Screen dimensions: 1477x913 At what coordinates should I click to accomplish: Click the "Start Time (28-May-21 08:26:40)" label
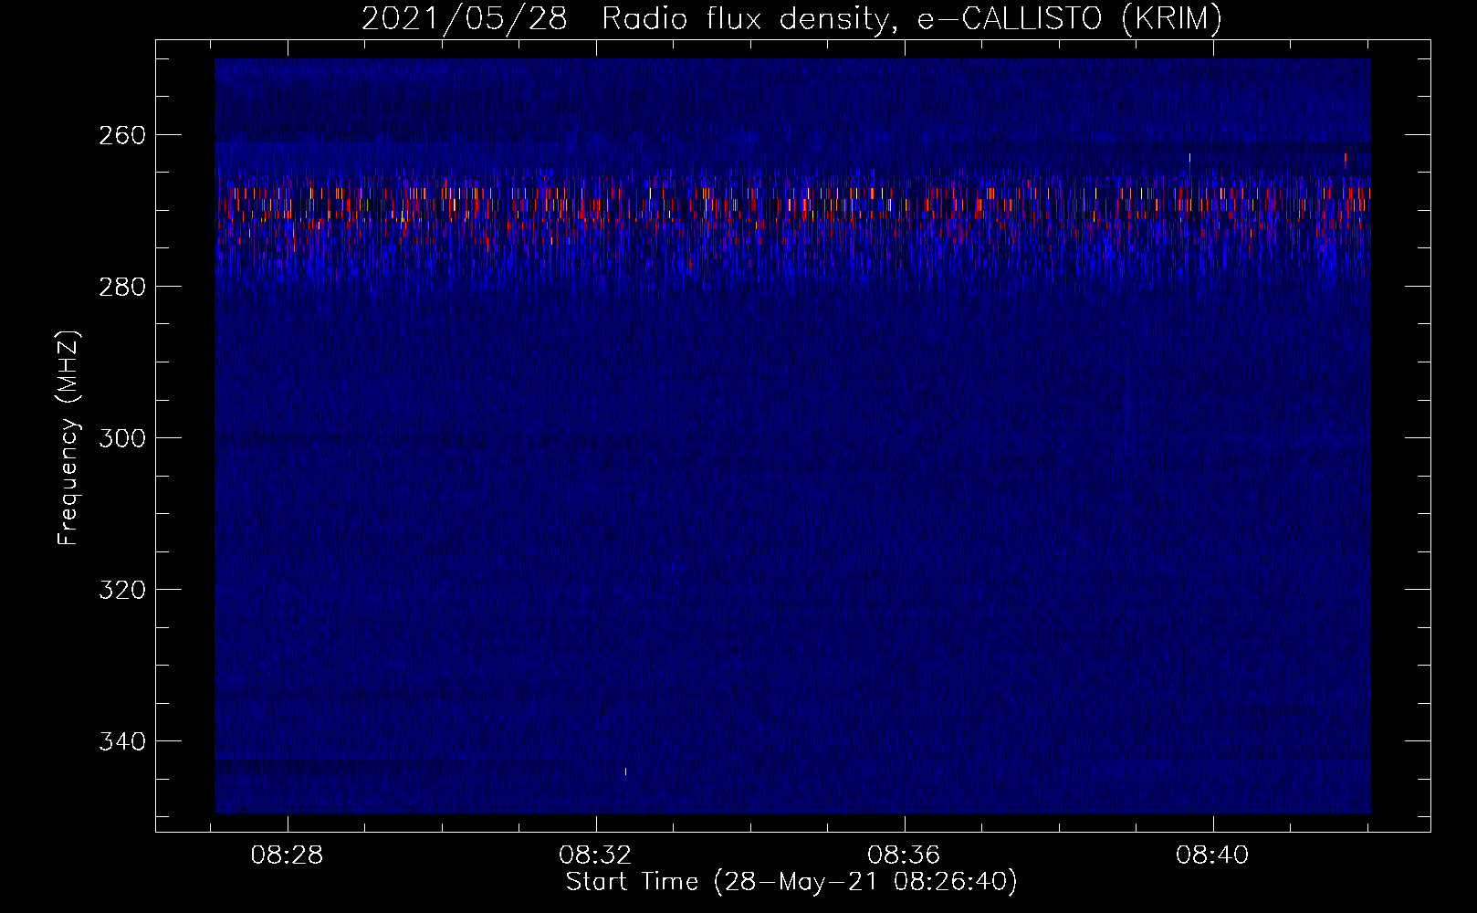[x=791, y=882]
